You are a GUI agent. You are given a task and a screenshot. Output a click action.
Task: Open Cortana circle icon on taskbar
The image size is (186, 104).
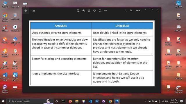[x=57, y=101]
